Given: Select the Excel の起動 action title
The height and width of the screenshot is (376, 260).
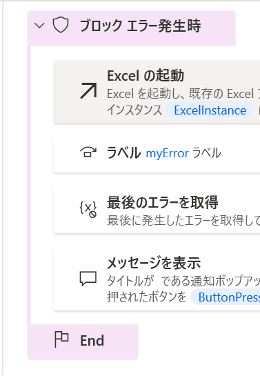Looking at the screenshot, I should (x=146, y=76).
